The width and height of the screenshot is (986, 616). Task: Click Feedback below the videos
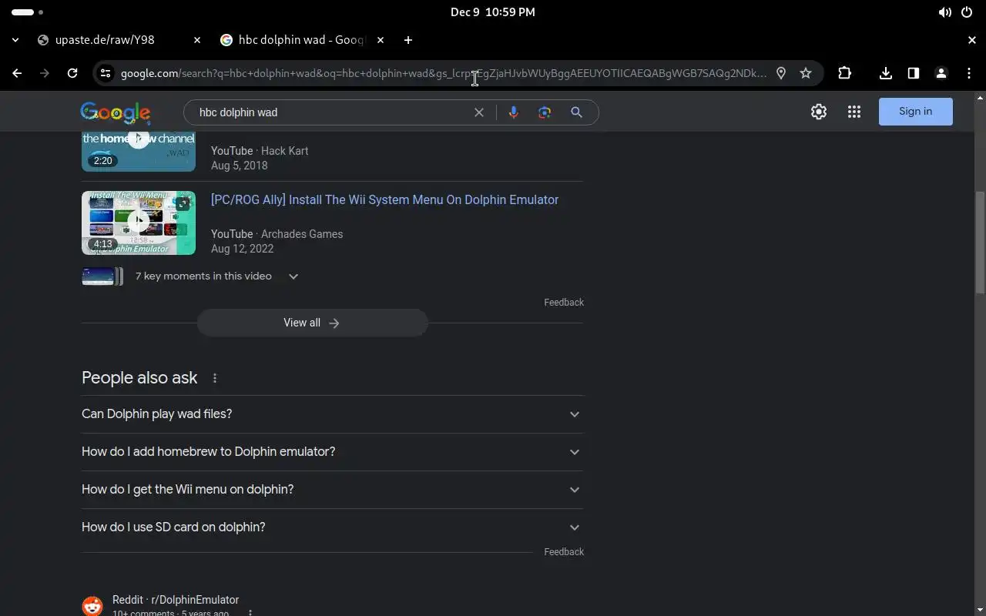click(x=564, y=303)
